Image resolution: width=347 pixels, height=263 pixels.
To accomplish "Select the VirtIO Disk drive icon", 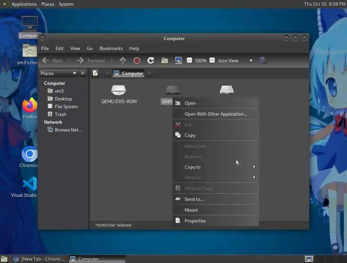I will click(172, 90).
